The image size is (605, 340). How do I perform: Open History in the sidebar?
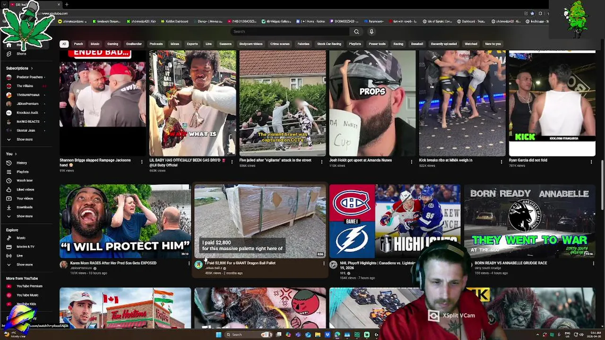pos(22,163)
